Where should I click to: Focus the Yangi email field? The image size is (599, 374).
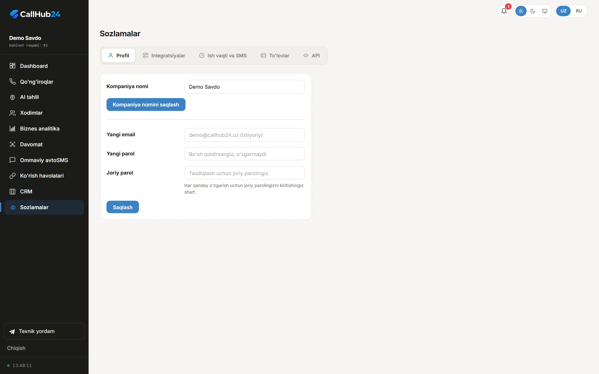coord(245,135)
